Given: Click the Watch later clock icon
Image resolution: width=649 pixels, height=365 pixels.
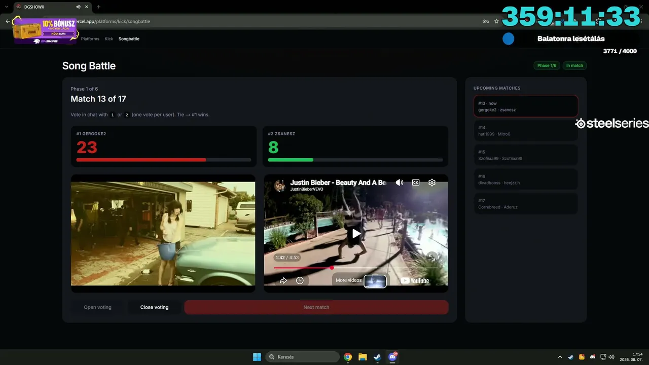Looking at the screenshot, I should 300,280.
